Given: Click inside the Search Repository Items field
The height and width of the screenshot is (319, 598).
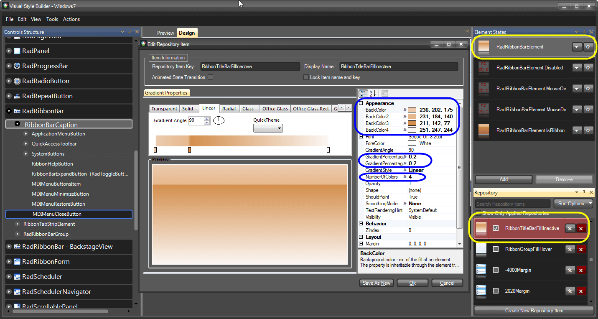Looking at the screenshot, I should 512,204.
